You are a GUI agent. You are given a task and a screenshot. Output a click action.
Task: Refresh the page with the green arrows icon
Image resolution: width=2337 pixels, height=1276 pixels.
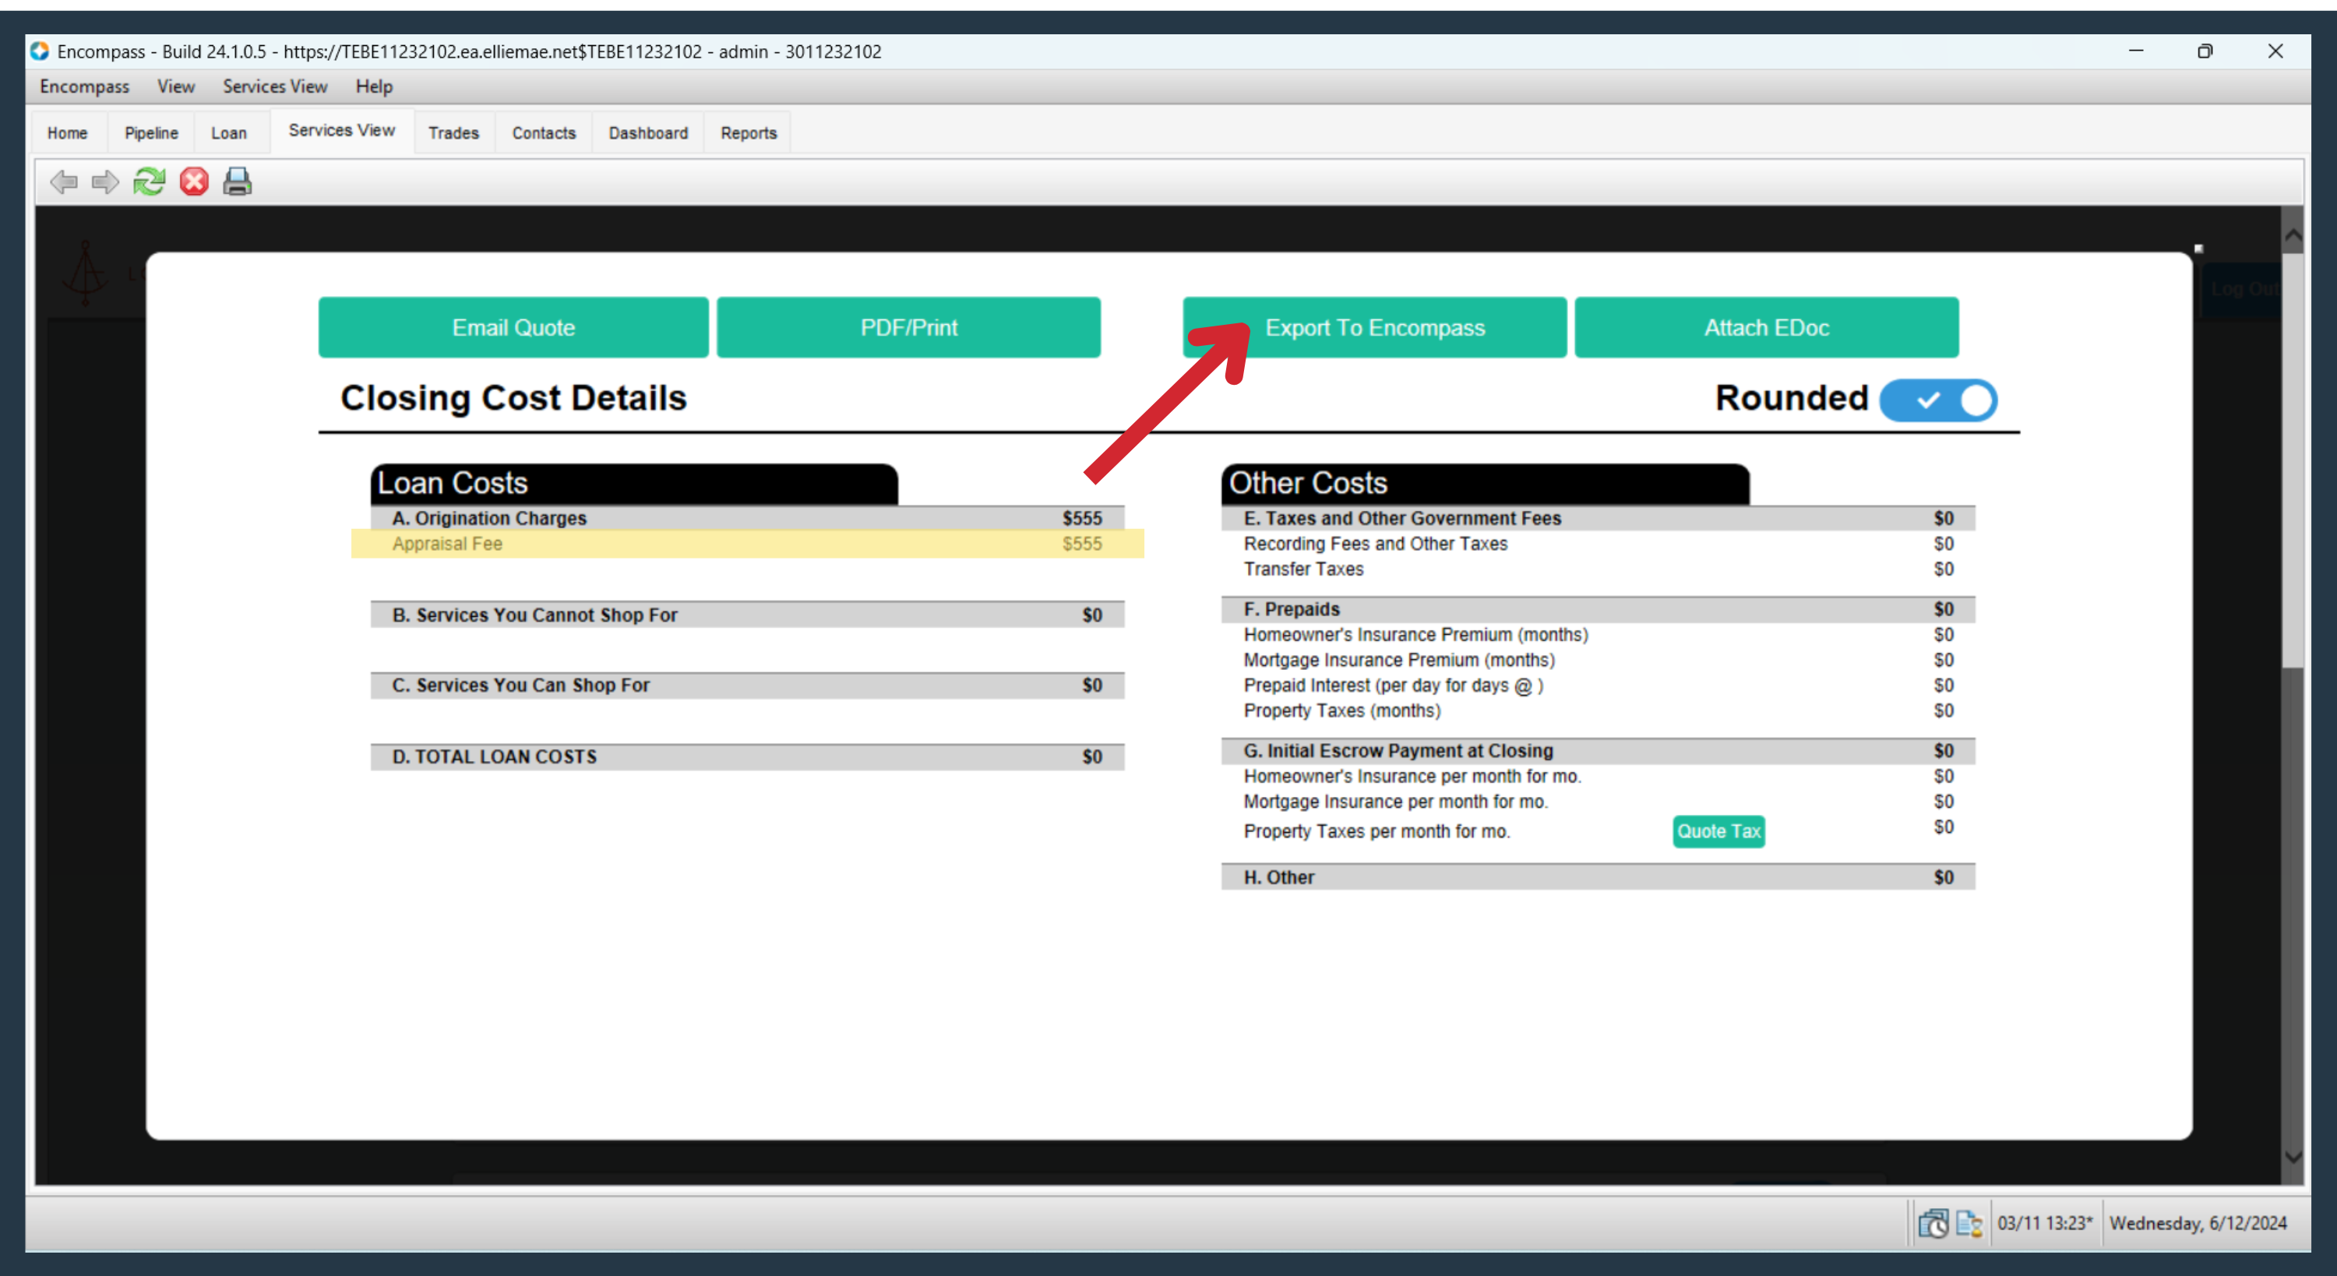pyautogui.click(x=149, y=182)
